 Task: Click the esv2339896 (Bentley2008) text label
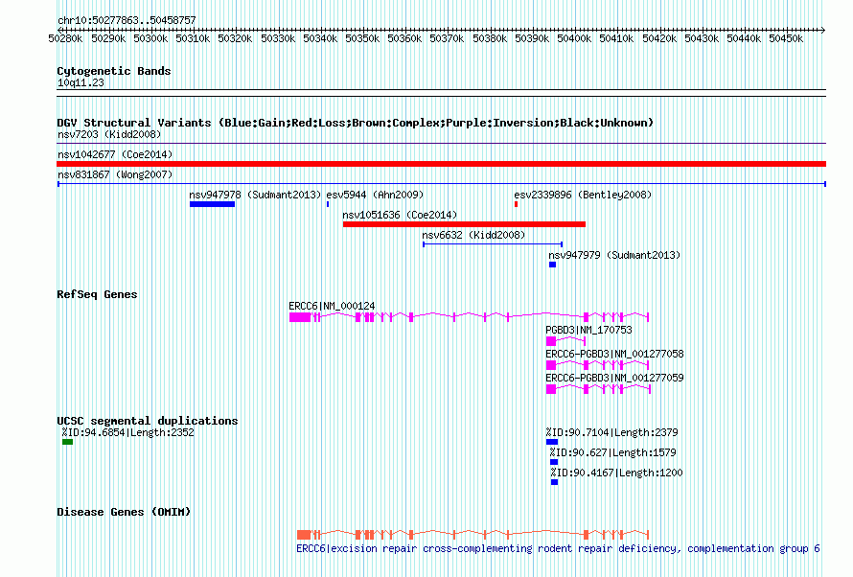point(583,195)
